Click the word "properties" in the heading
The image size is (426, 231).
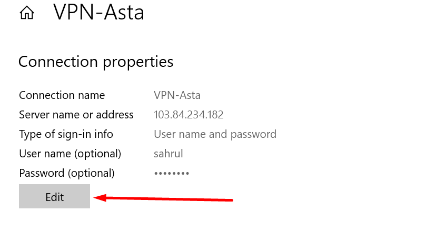tap(137, 62)
